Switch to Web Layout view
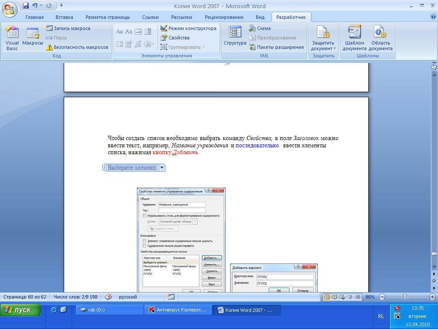The image size is (438, 329). pos(342,297)
